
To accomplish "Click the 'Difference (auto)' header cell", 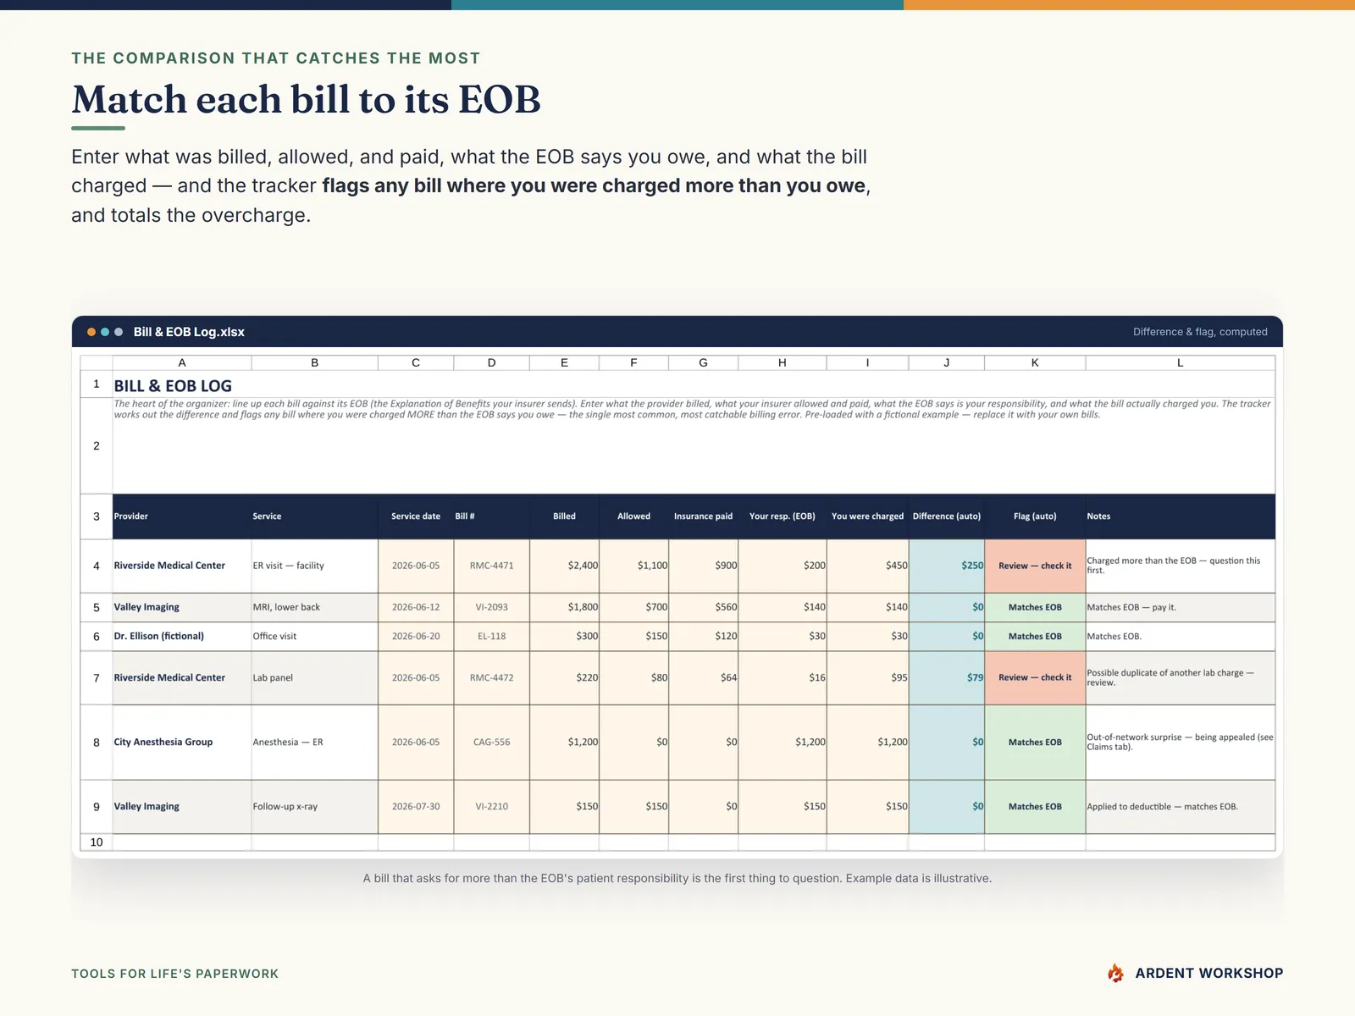I will [947, 516].
